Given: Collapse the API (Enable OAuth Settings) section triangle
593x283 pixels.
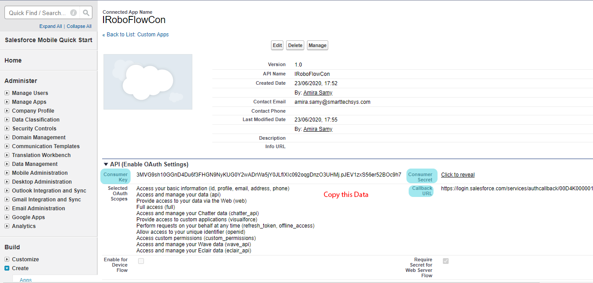Looking at the screenshot, I should click(106, 165).
